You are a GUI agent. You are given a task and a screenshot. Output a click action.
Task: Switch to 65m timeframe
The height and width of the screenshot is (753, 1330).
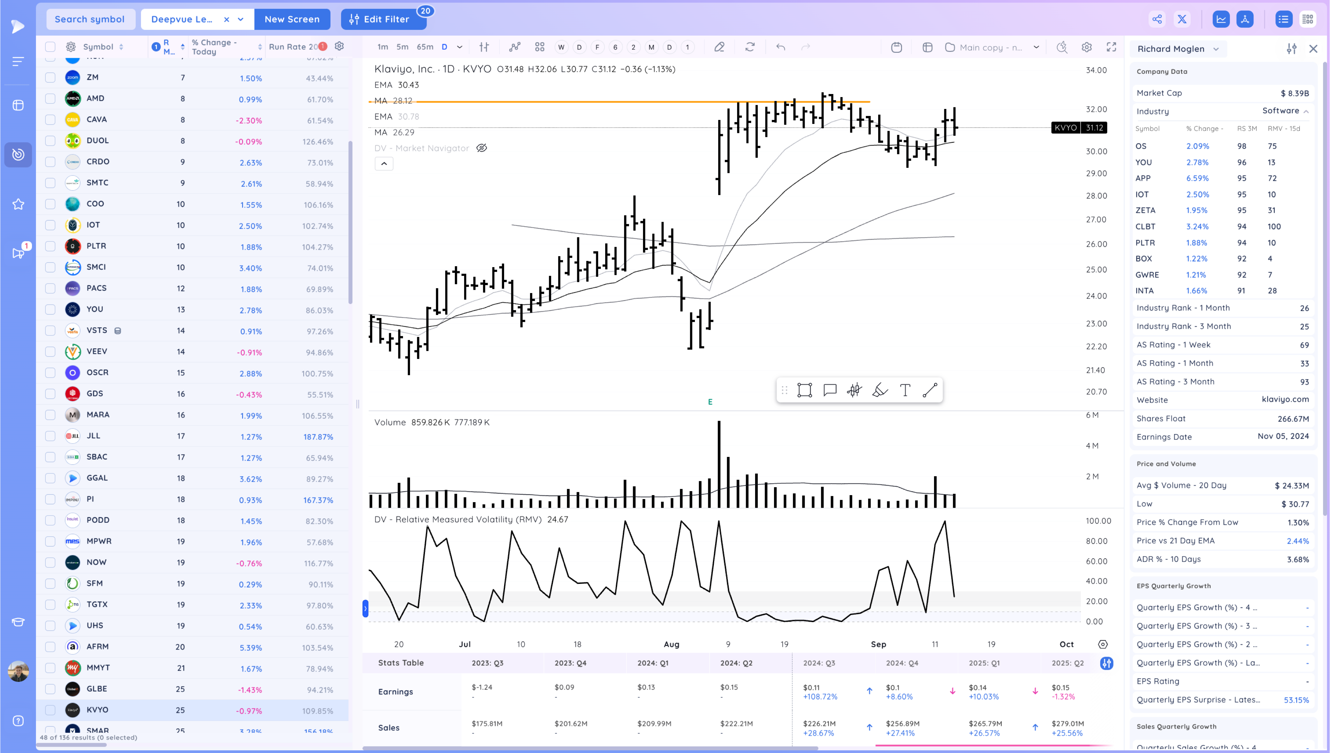pyautogui.click(x=425, y=47)
